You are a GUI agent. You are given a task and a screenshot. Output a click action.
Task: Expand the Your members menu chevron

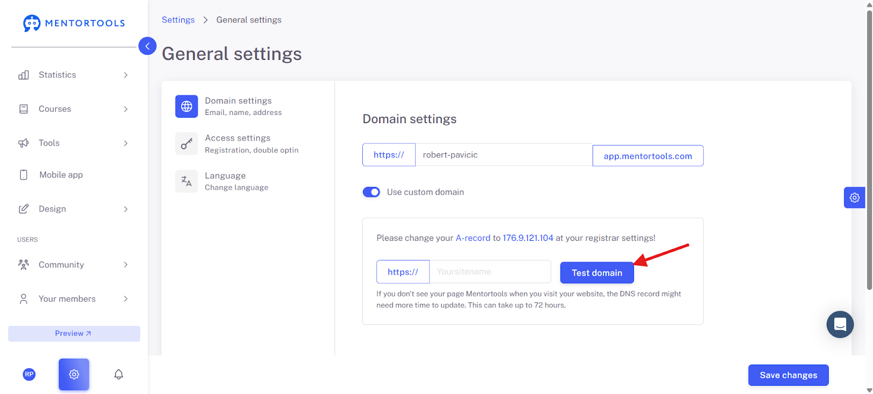click(125, 299)
